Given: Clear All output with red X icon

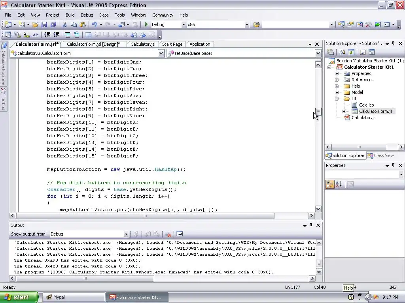Looking at the screenshot, I should click(x=168, y=234).
